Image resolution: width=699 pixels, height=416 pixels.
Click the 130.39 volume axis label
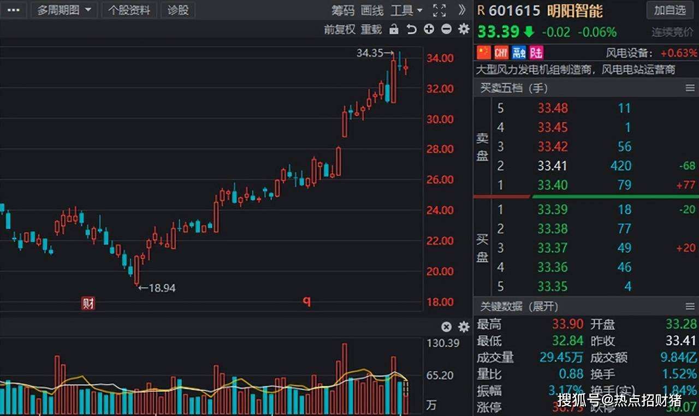(443, 343)
